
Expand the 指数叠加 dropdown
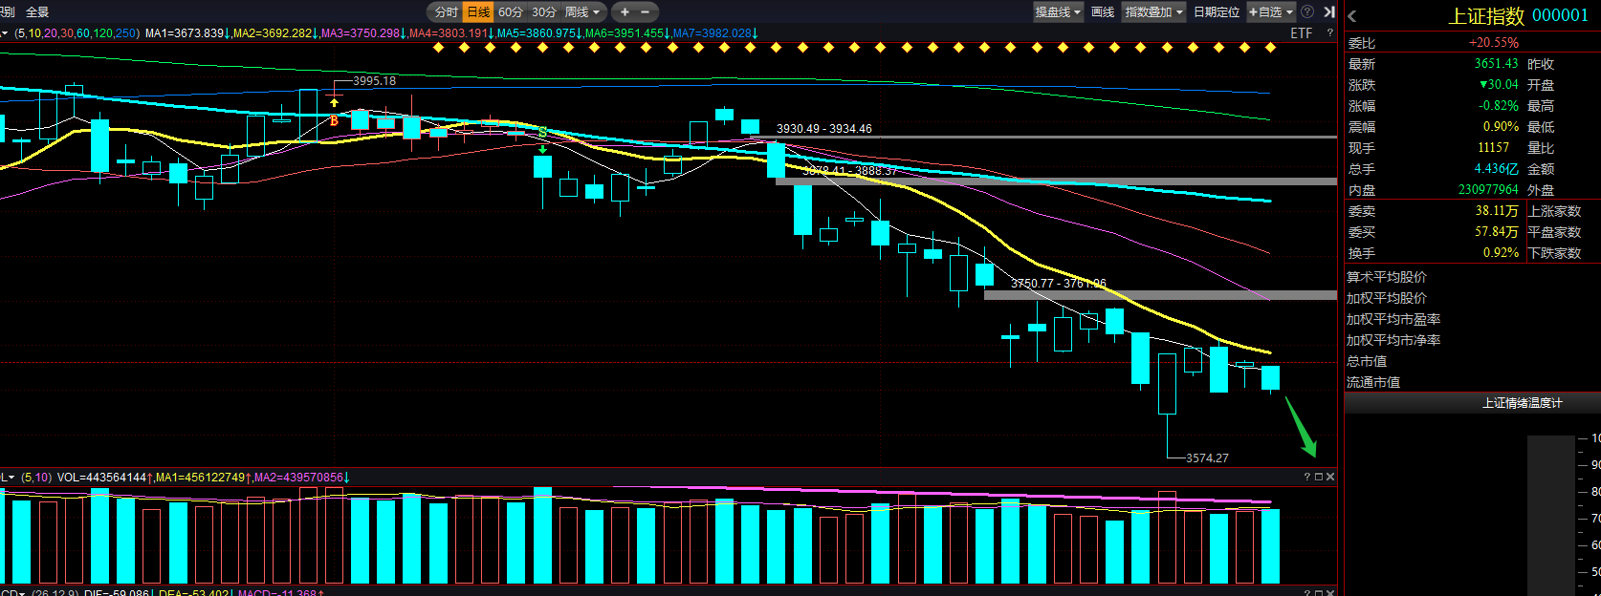tap(1154, 12)
